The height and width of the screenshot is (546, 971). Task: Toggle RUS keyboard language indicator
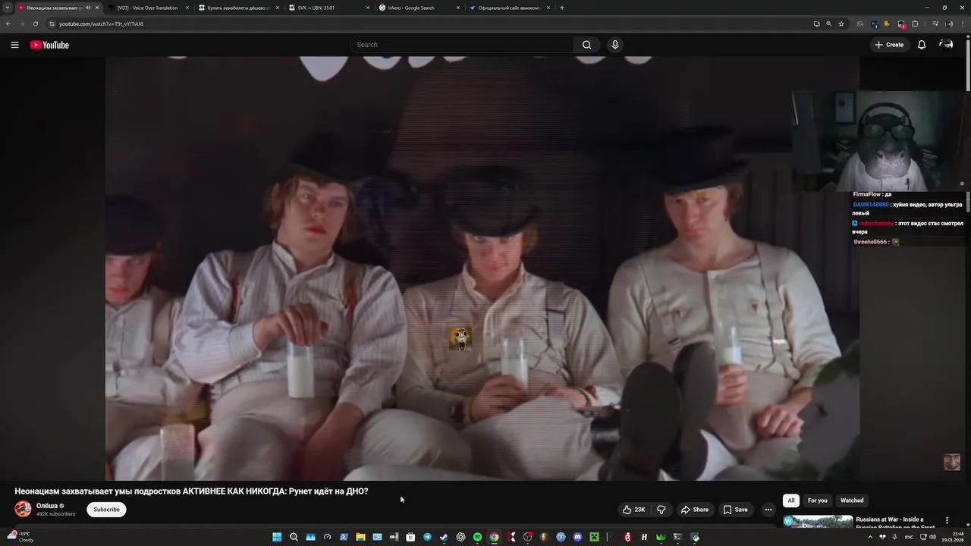[x=909, y=537]
